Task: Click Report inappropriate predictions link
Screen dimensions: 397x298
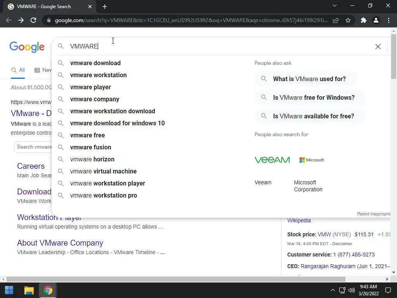Action: 374,214
